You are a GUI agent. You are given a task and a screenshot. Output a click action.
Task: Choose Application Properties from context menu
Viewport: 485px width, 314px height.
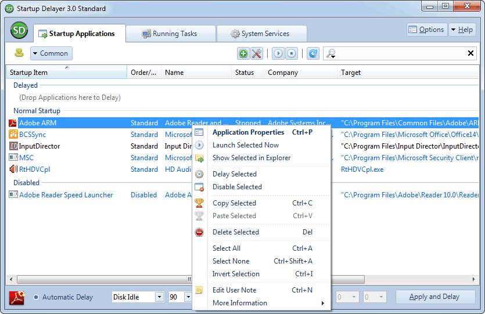click(x=263, y=132)
